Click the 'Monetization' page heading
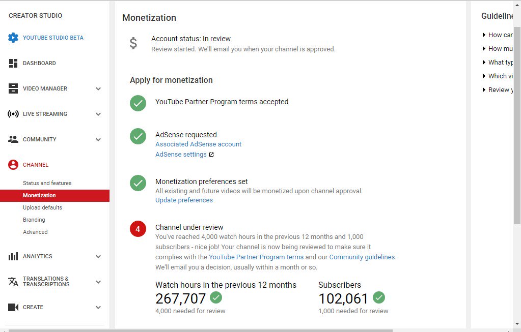Image resolution: width=521 pixels, height=332 pixels. pyautogui.click(x=149, y=18)
